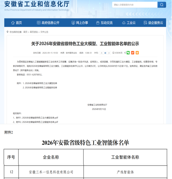Click the document icon beside 益企服务云
Screen dimensions: 172x179
click(145, 23)
